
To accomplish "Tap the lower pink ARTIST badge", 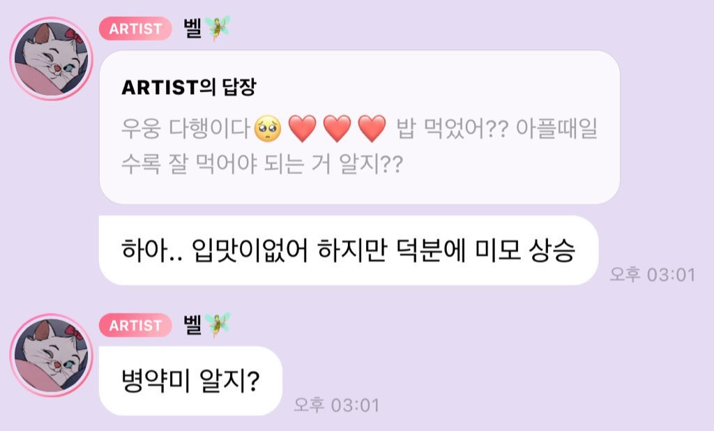I will click(136, 325).
